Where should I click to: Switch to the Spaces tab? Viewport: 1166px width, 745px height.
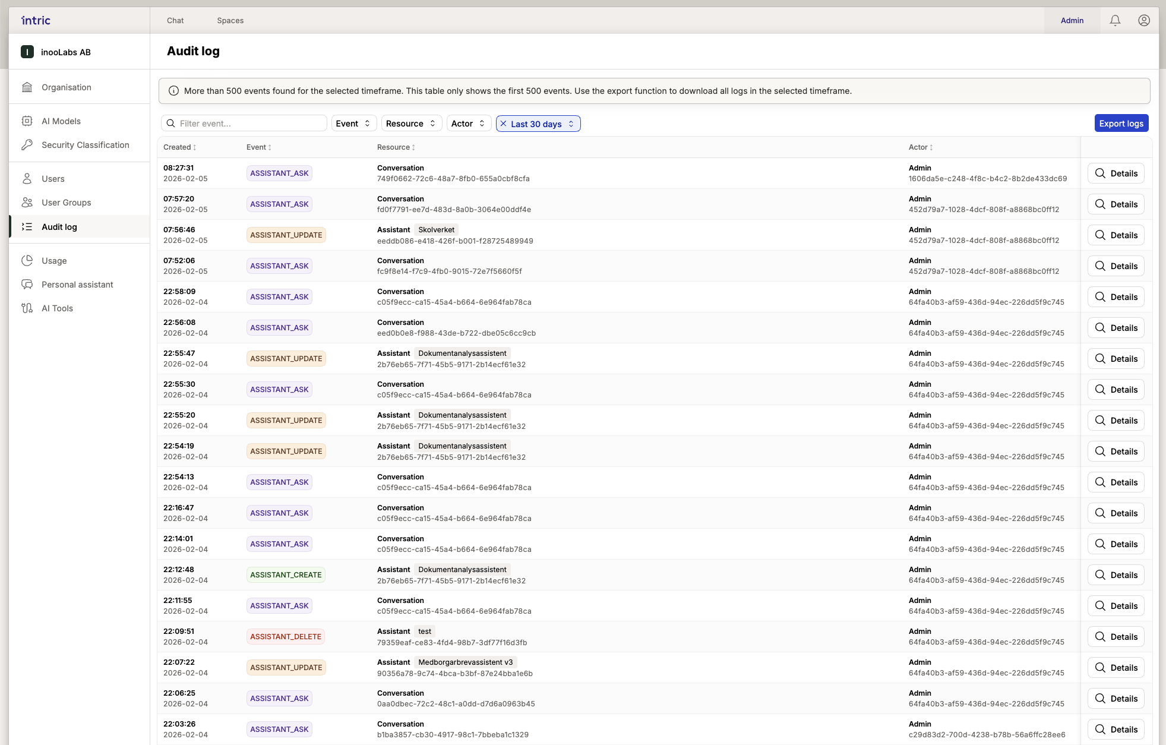click(230, 21)
